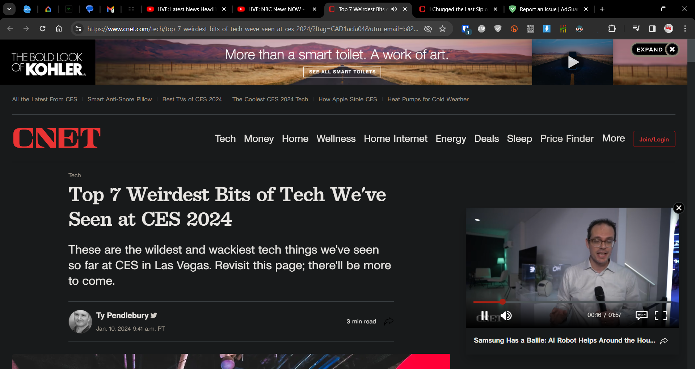Click the share icon next to 3 min read
This screenshot has height=369, width=695.
pyautogui.click(x=389, y=321)
